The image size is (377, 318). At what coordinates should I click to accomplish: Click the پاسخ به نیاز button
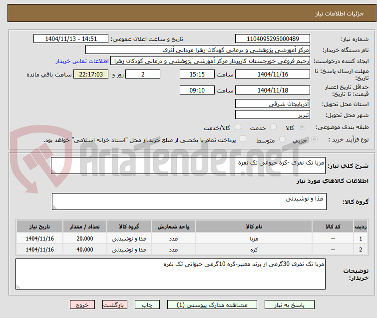289,305
